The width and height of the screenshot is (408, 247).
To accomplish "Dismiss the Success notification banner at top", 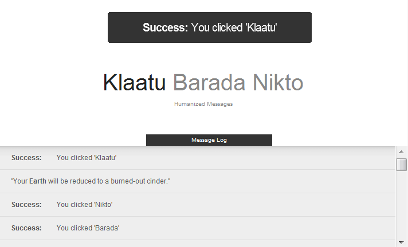I will coord(209,27).
